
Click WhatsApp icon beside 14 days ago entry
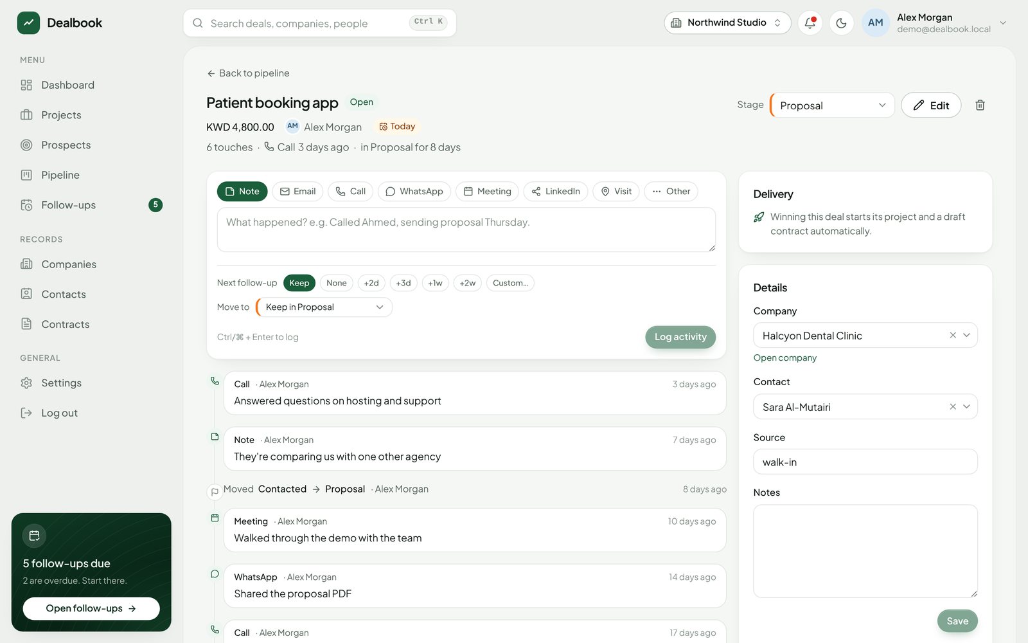pyautogui.click(x=215, y=574)
